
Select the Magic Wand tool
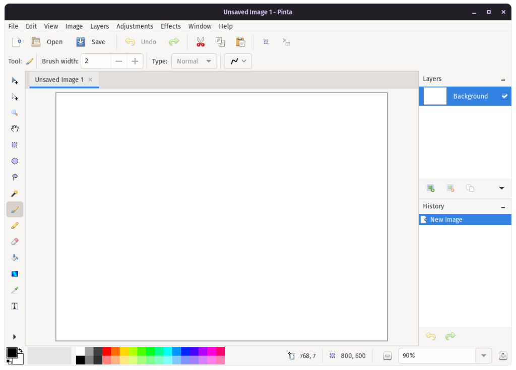15,193
